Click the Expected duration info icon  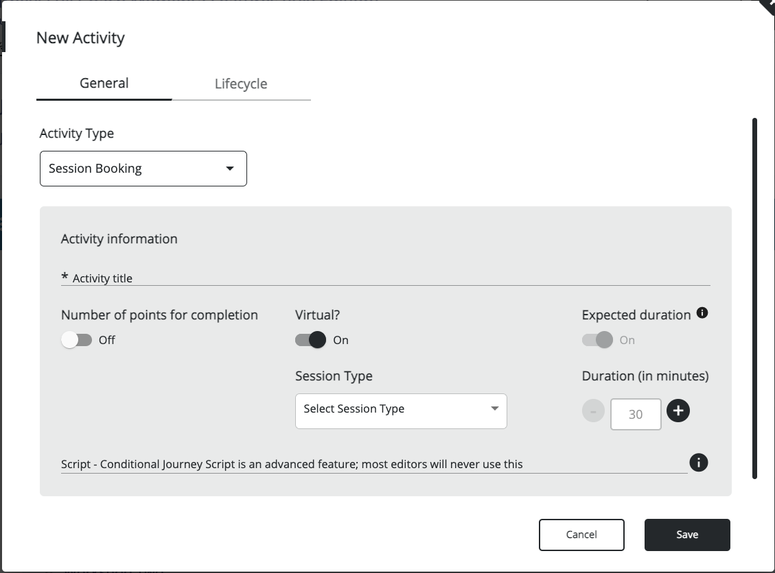[x=702, y=313]
